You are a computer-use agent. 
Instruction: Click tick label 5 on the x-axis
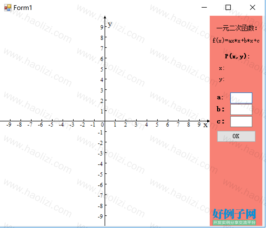[x=157, y=125]
